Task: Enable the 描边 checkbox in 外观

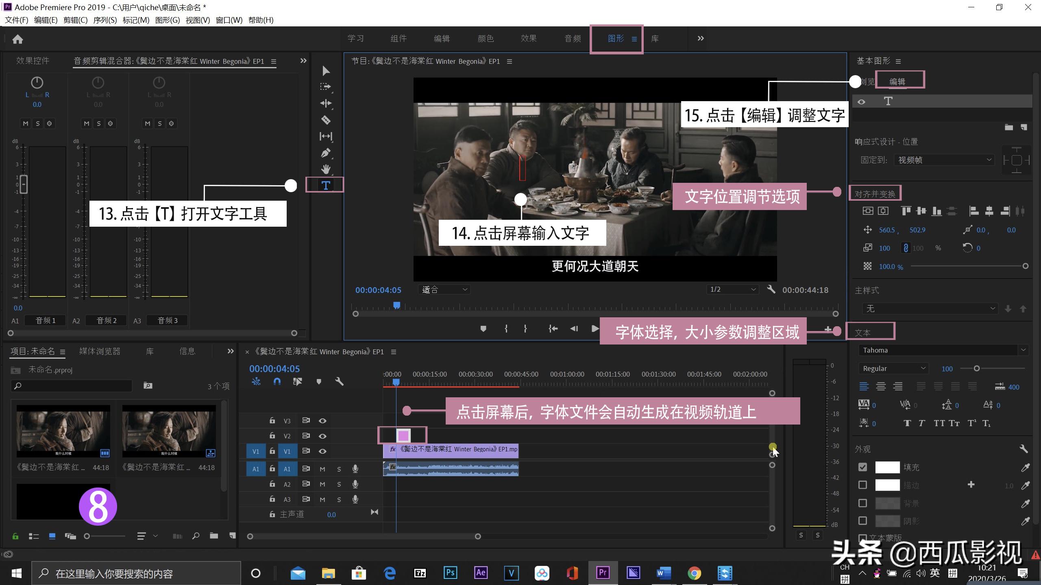Action: [862, 485]
